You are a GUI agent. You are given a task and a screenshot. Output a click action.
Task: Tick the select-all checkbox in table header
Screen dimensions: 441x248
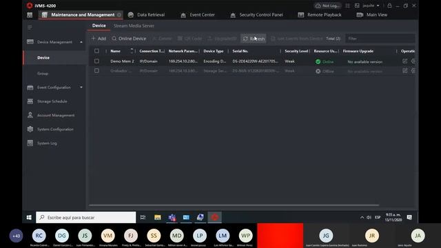point(96,51)
